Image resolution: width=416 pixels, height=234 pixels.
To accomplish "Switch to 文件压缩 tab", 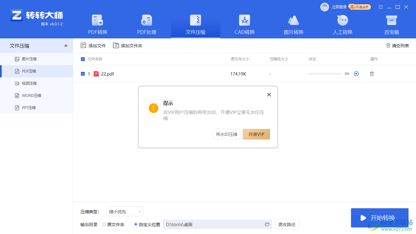I will point(196,25).
